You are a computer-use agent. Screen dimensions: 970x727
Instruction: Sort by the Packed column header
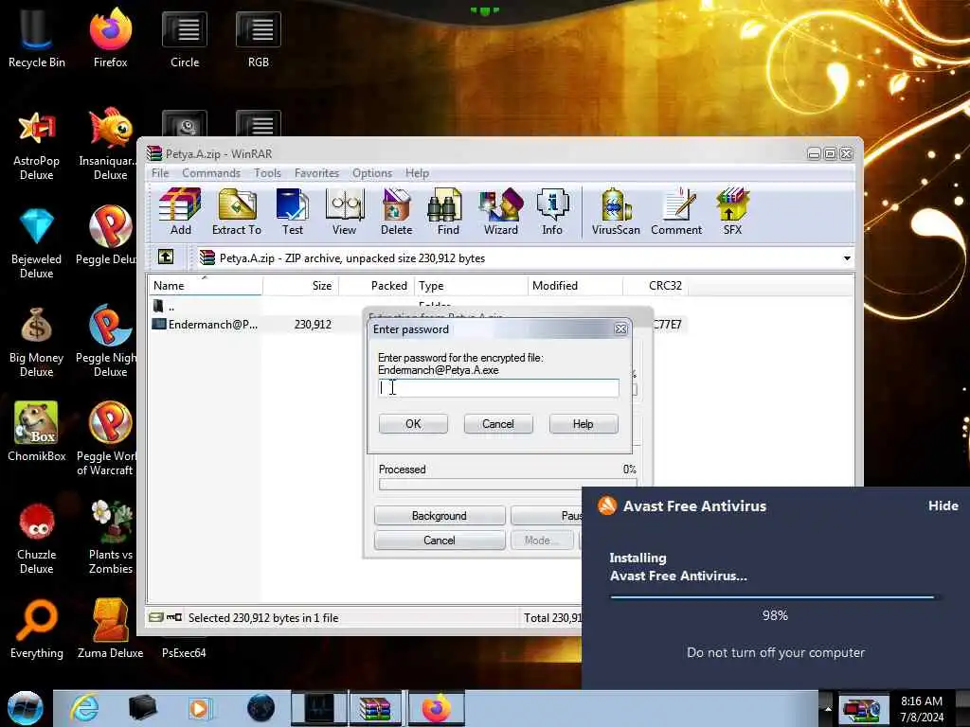pyautogui.click(x=376, y=286)
